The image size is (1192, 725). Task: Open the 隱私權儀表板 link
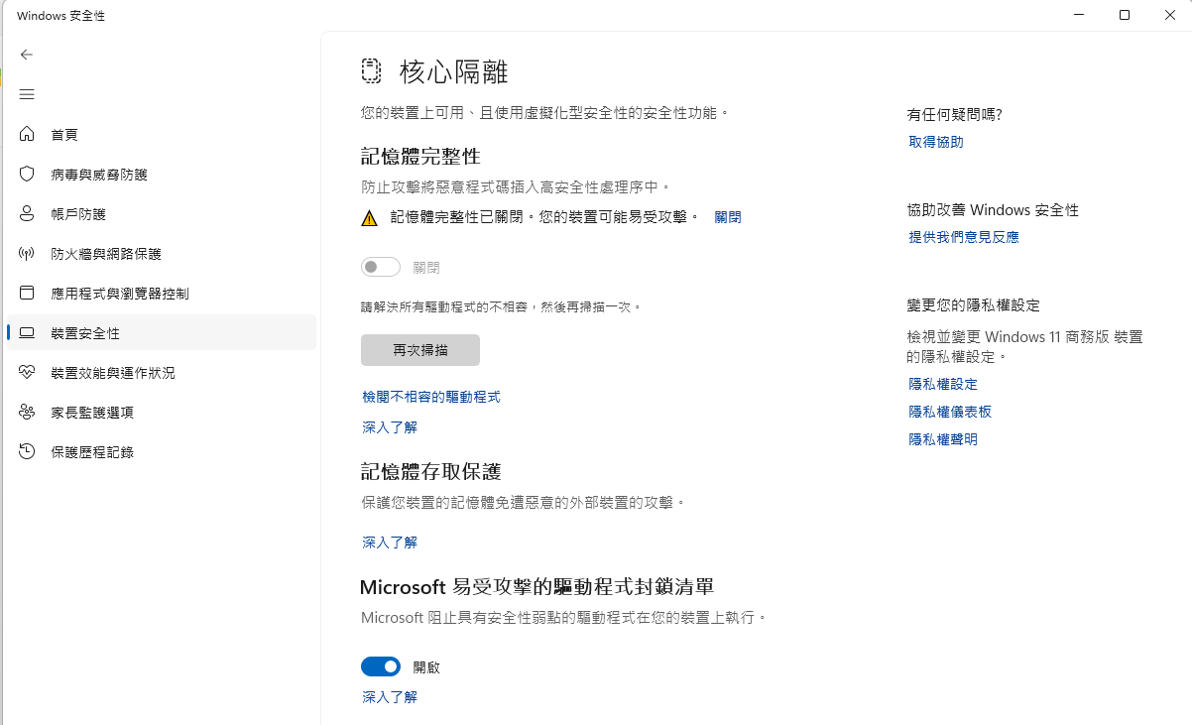949,411
